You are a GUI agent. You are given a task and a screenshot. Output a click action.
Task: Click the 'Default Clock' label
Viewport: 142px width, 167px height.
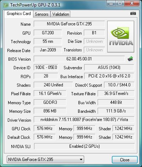[19, 137]
